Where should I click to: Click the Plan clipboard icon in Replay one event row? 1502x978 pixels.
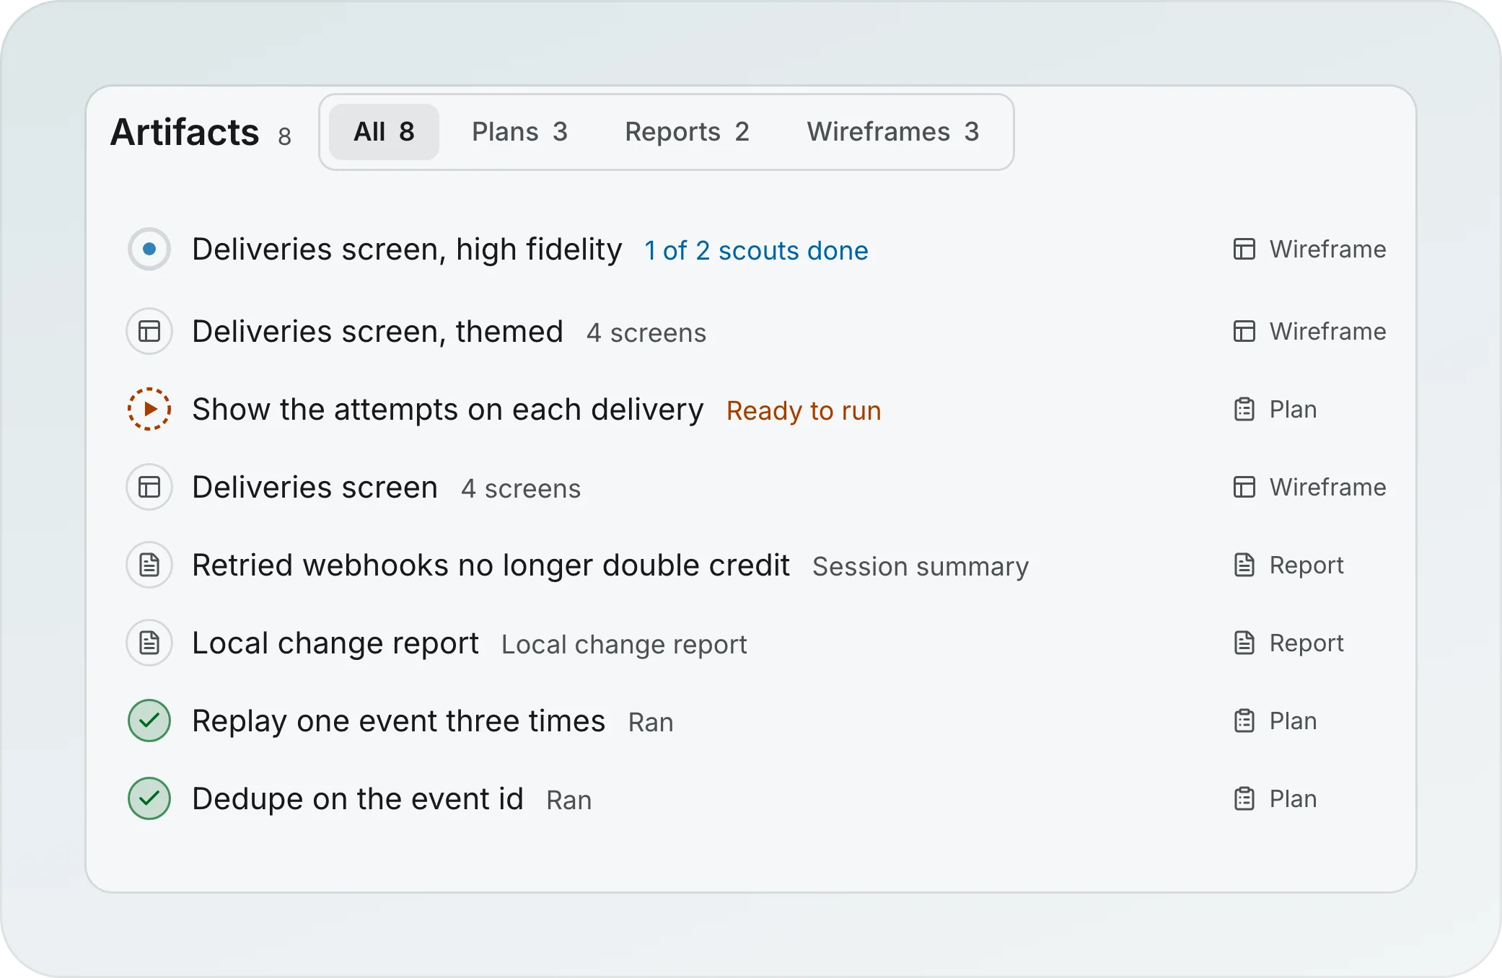coord(1244,721)
